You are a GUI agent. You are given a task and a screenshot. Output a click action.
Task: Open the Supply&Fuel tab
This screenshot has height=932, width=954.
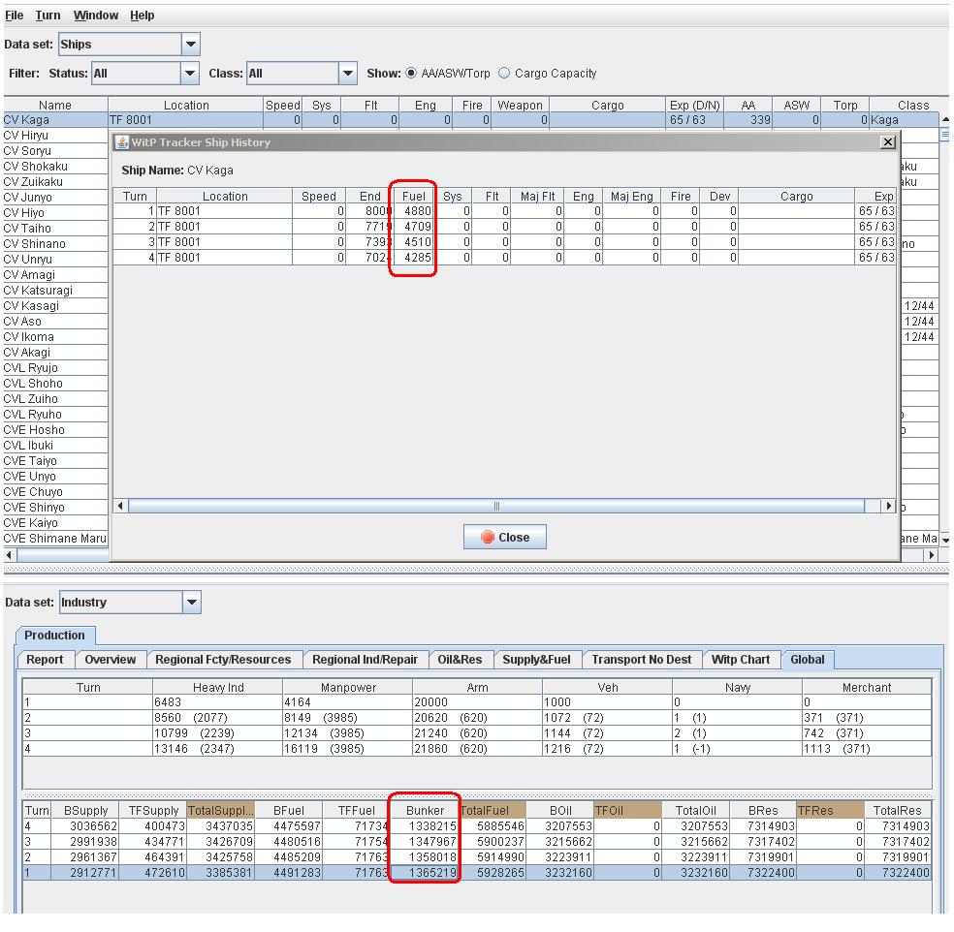537,660
